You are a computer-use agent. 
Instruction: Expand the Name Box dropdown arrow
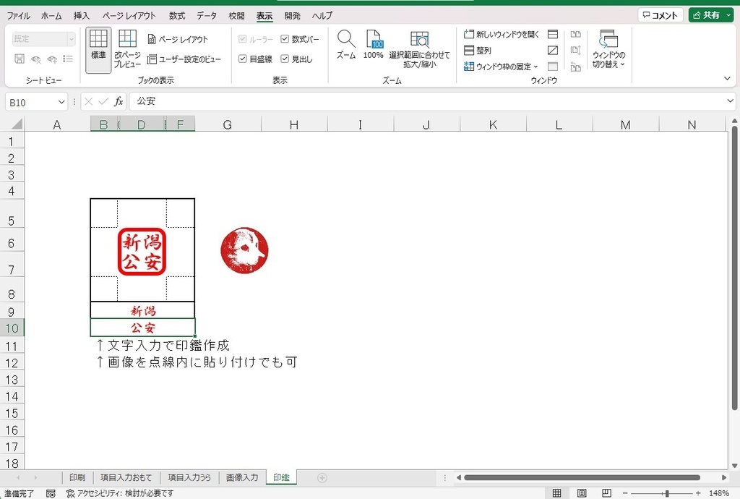point(61,102)
